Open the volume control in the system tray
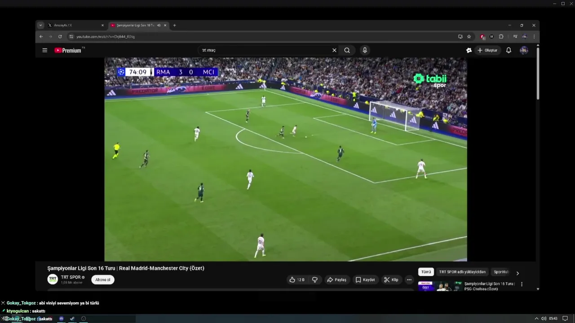Image resolution: width=575 pixels, height=323 pixels. 544,319
